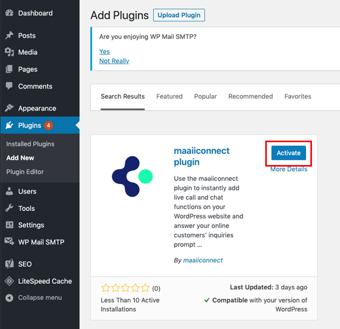Open the Users menu item

39,191
